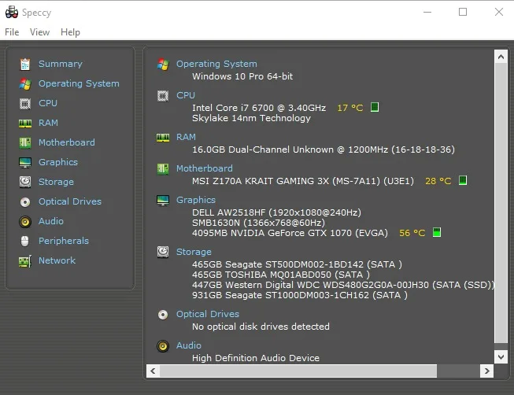Click the 17 °C CPU temperature value
This screenshot has width=514, height=395.
click(350, 108)
